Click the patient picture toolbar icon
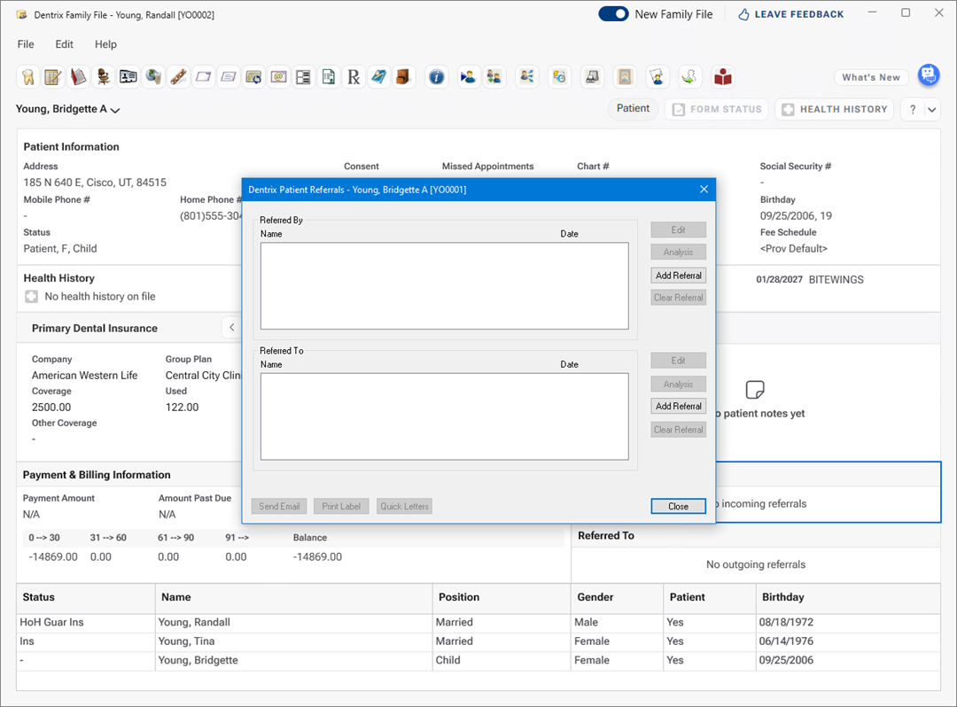The width and height of the screenshot is (957, 707). (657, 77)
